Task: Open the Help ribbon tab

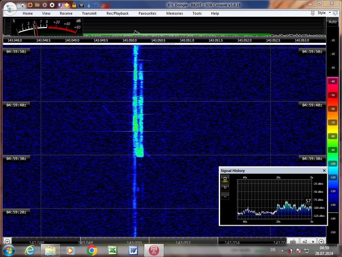Action: (x=215, y=13)
